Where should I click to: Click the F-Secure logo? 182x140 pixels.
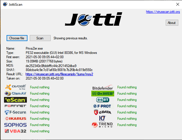15,112
